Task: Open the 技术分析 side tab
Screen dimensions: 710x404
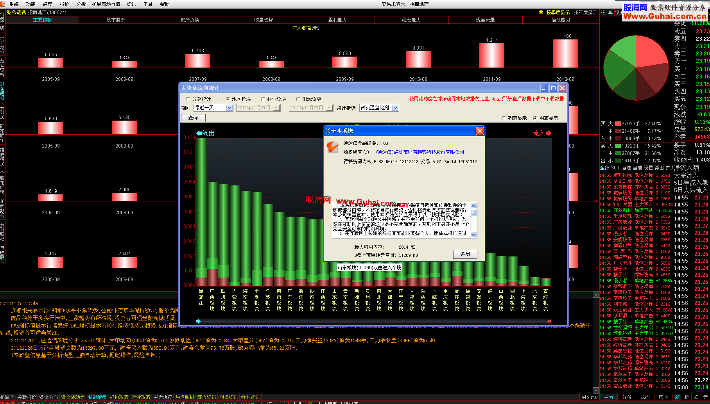Action: (x=2, y=44)
